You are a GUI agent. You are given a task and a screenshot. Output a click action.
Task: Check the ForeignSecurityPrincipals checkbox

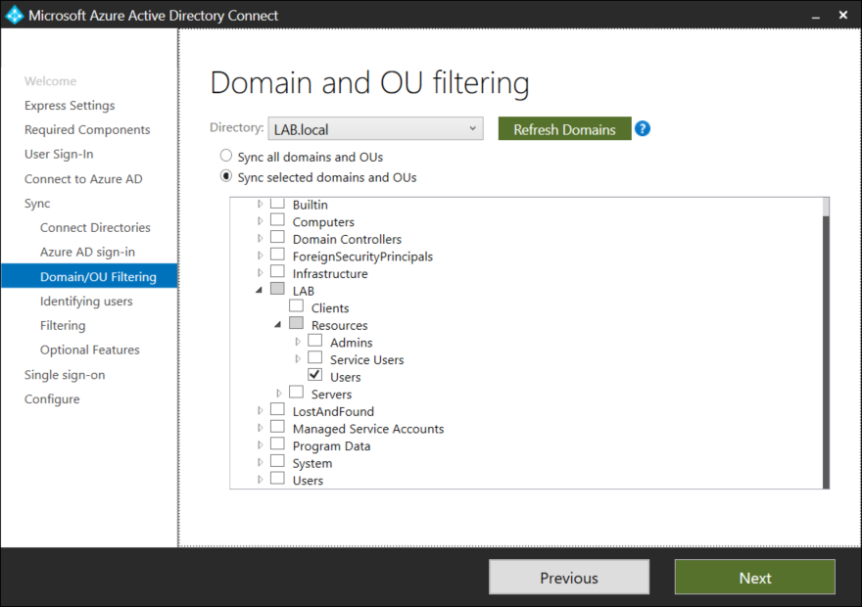click(x=277, y=255)
